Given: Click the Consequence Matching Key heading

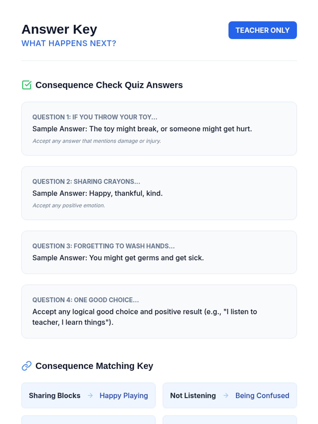Looking at the screenshot, I should click(94, 366).
